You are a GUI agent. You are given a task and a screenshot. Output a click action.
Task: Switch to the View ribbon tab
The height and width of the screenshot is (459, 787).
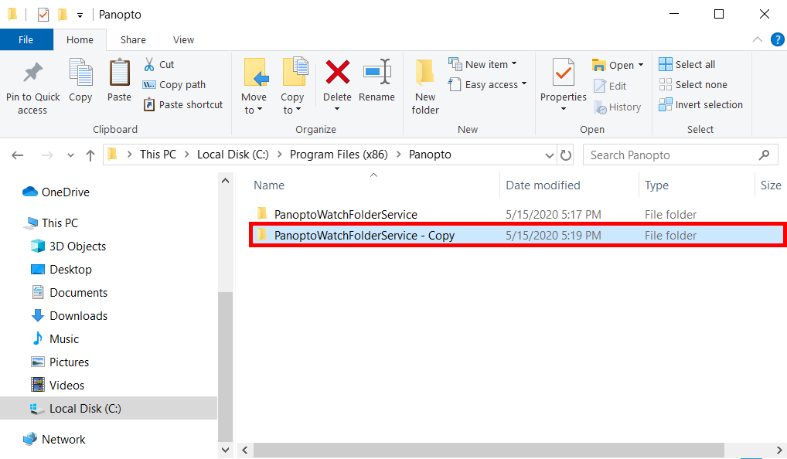183,39
